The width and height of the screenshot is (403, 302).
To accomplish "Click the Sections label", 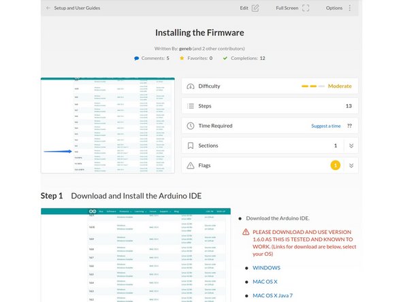I will pos(208,146).
